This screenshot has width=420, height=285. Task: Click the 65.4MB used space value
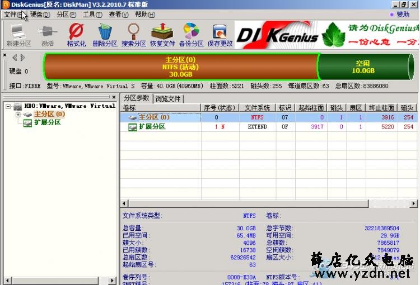point(246,235)
